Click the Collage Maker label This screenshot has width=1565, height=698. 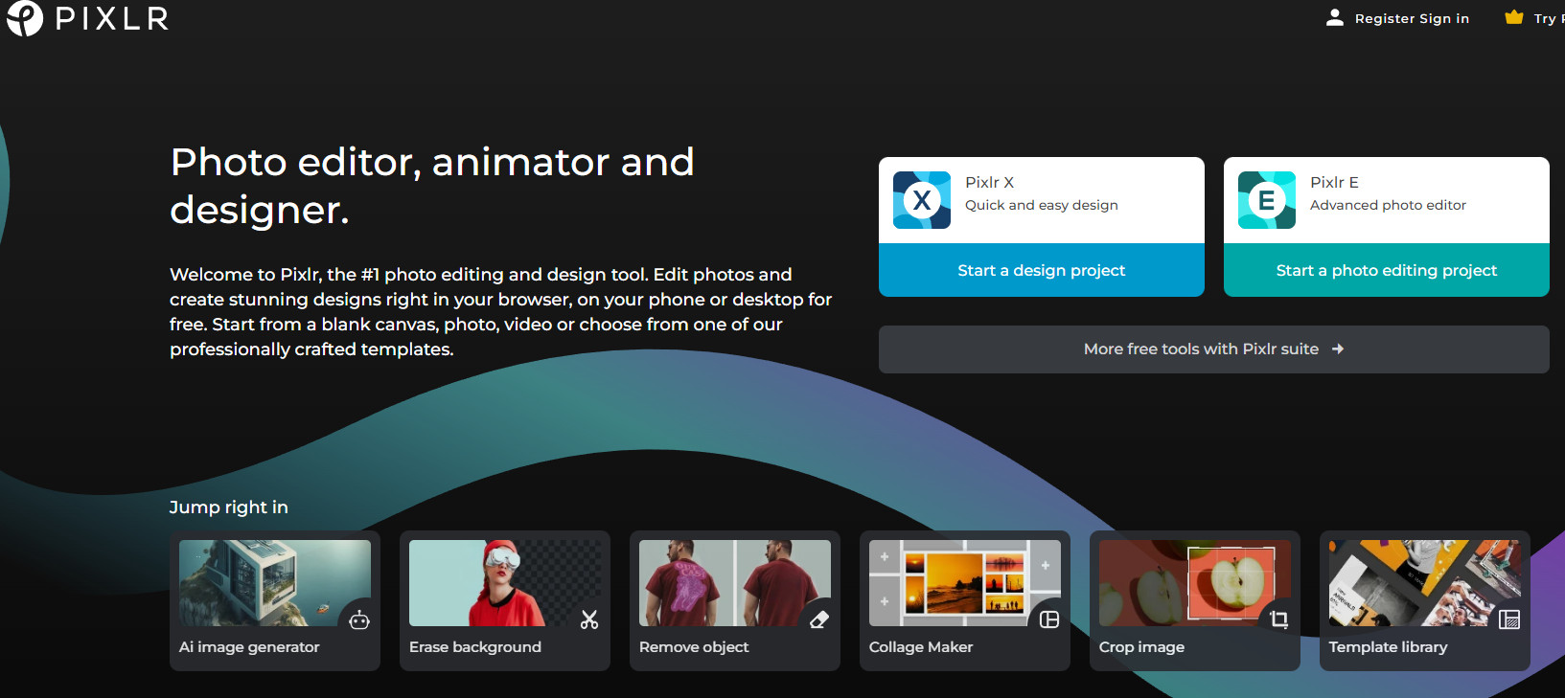(x=921, y=647)
